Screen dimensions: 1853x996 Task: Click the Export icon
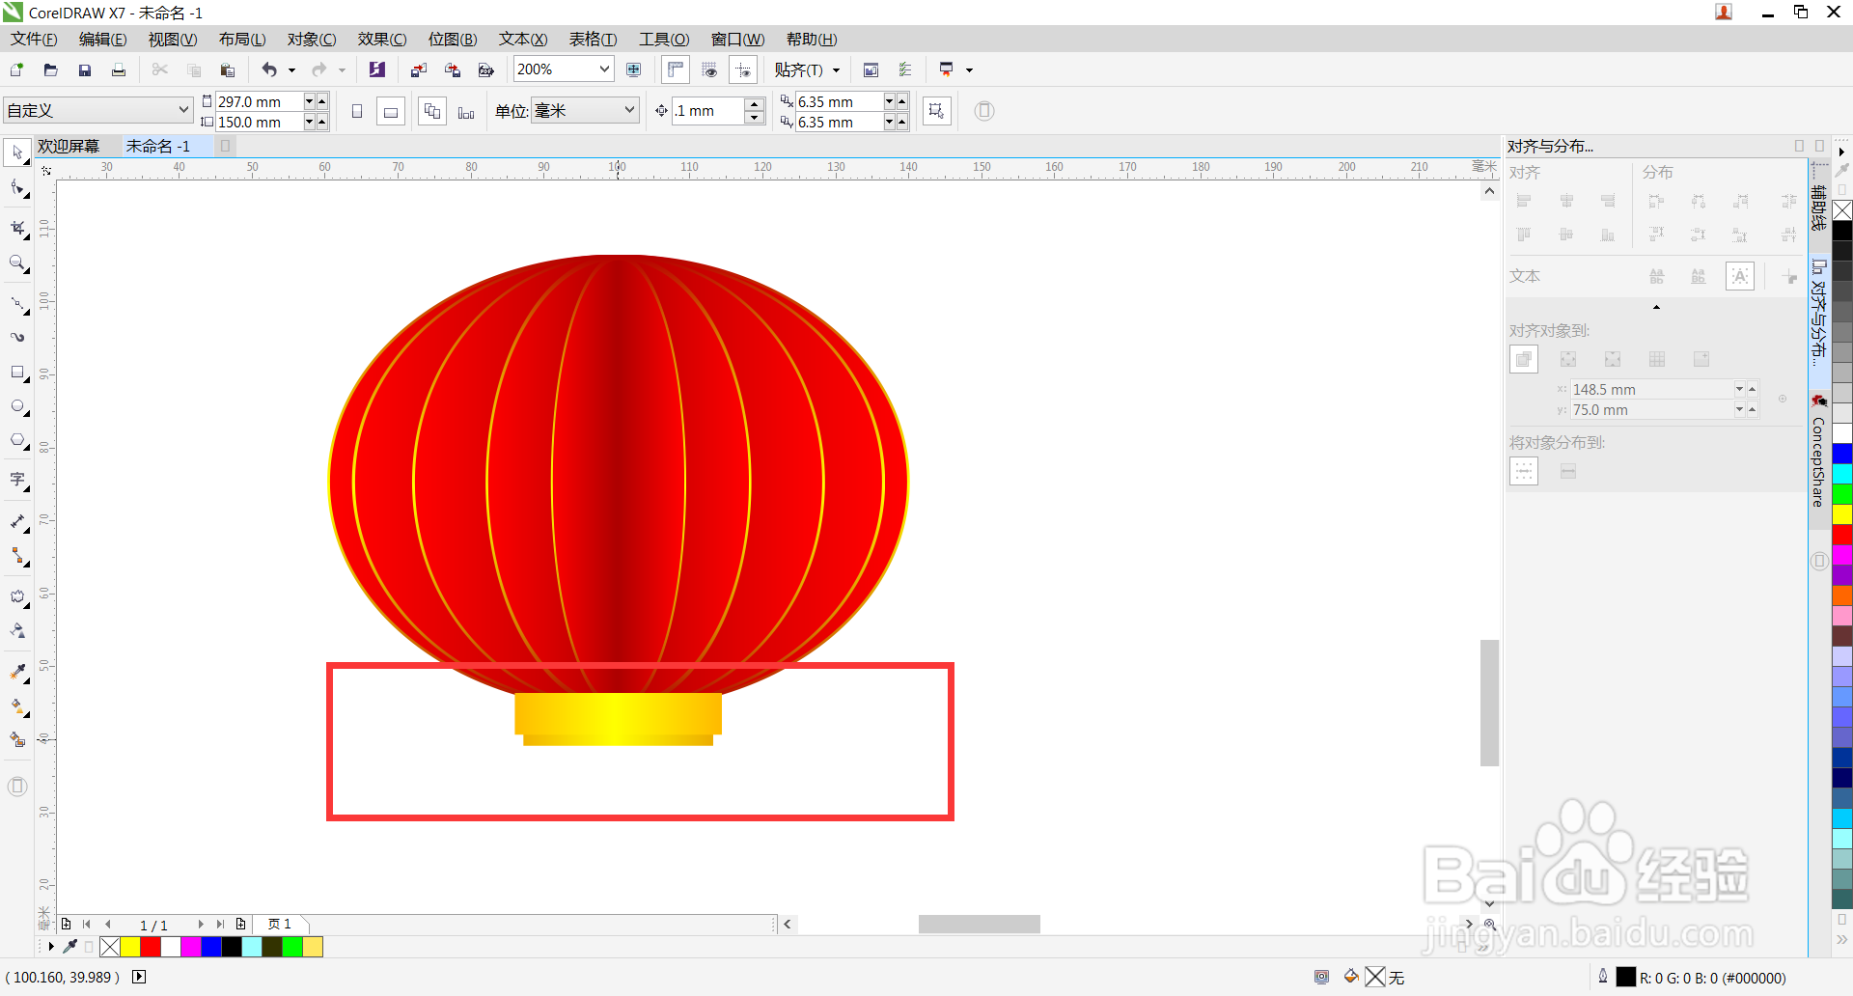pos(452,69)
